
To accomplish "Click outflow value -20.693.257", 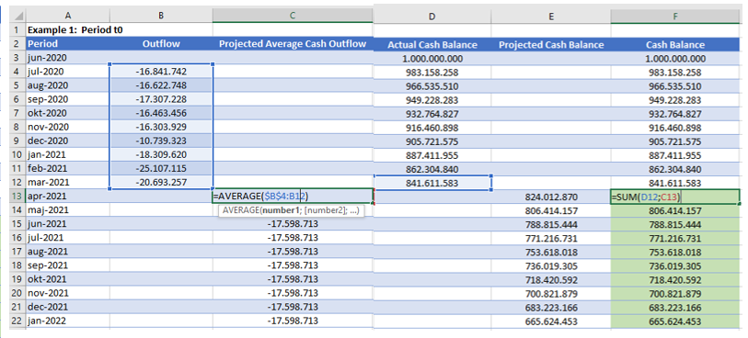I will [x=161, y=182].
